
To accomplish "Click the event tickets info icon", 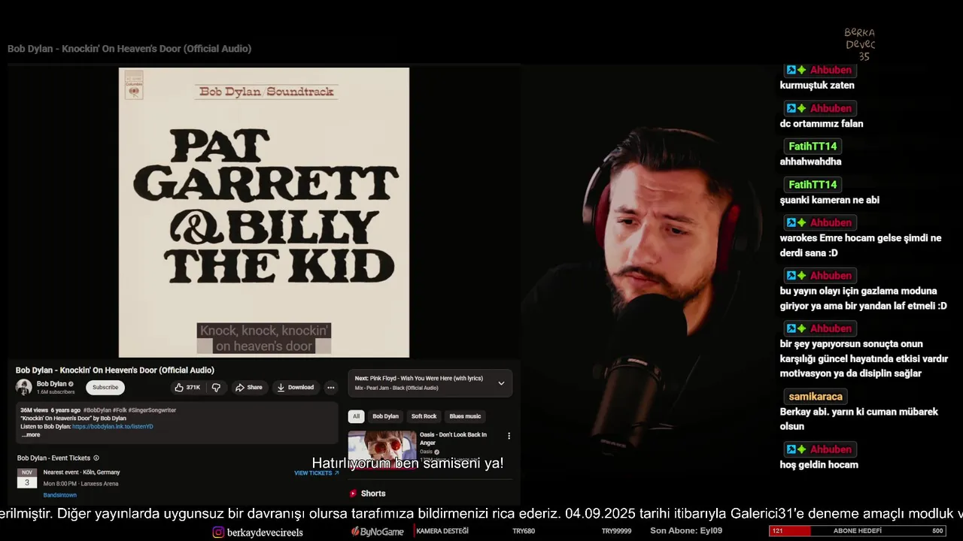I will pyautogui.click(x=96, y=458).
